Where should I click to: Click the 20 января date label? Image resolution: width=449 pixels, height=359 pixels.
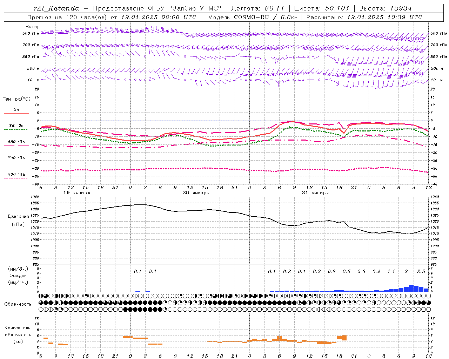[x=196, y=193]
